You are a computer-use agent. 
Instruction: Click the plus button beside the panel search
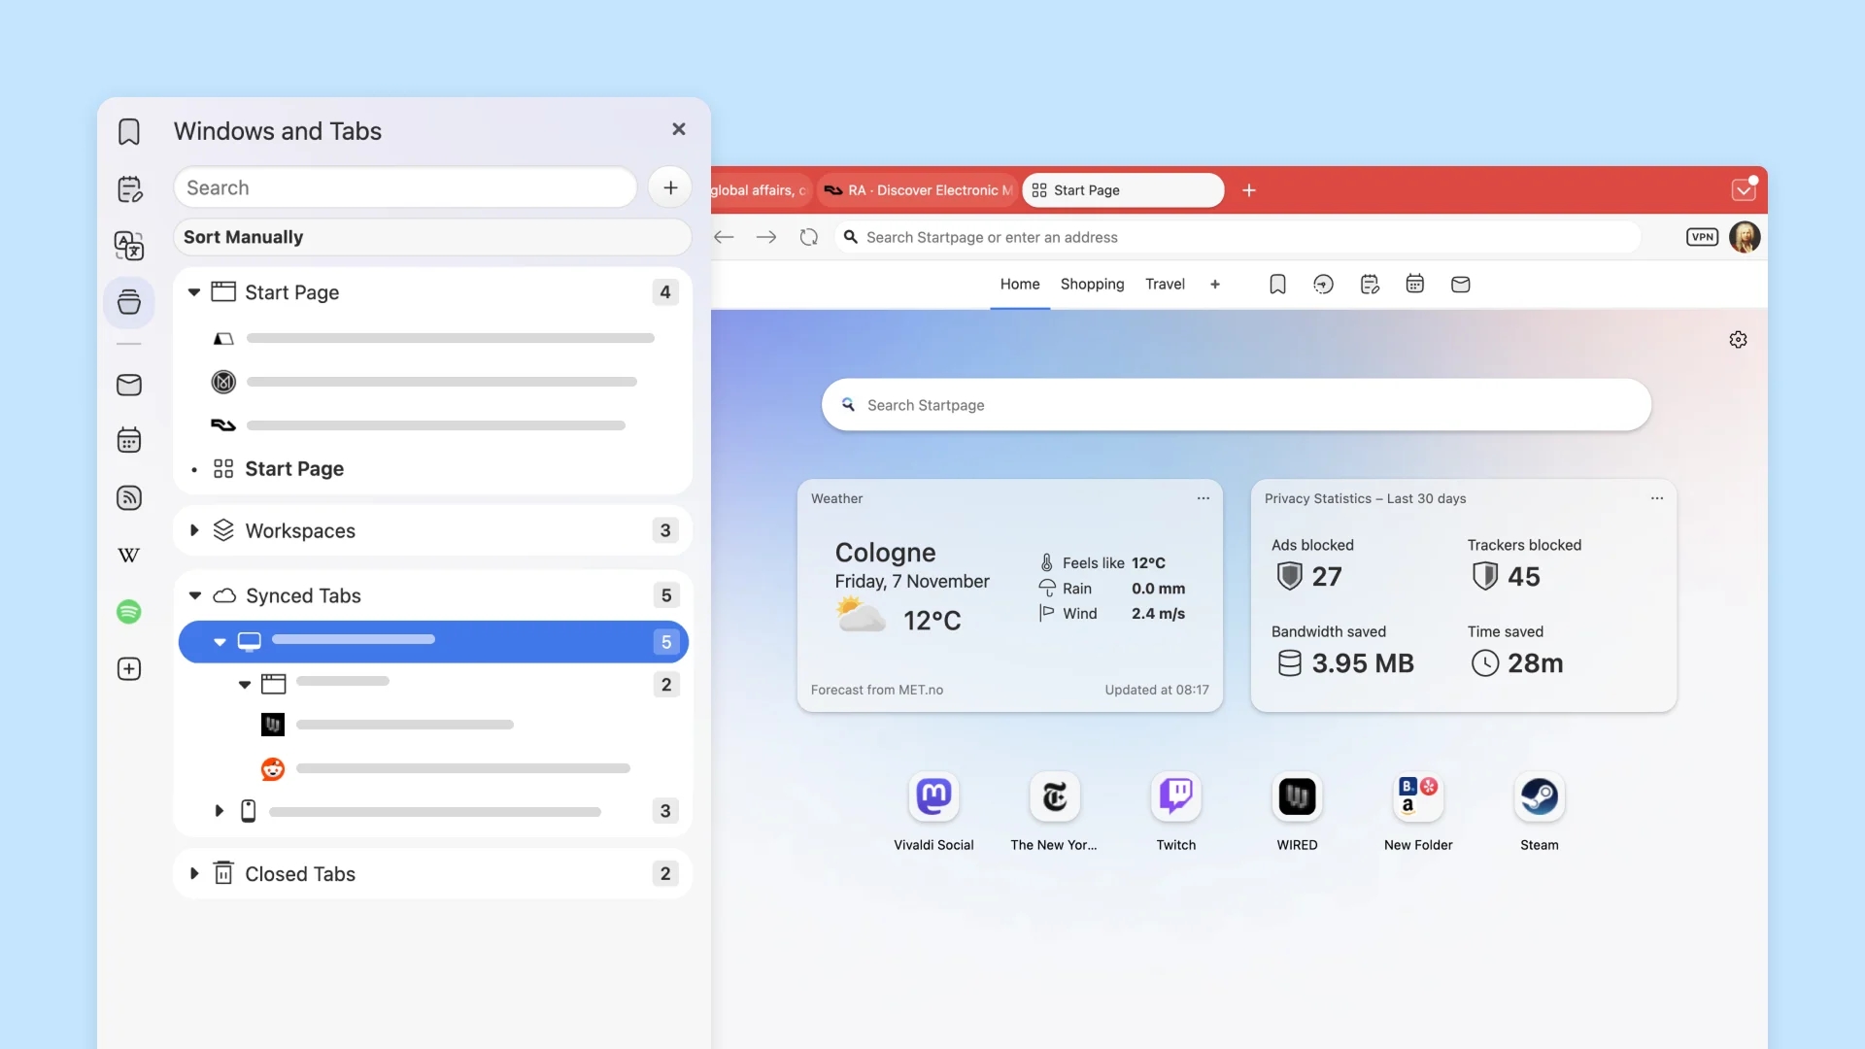[669, 187]
